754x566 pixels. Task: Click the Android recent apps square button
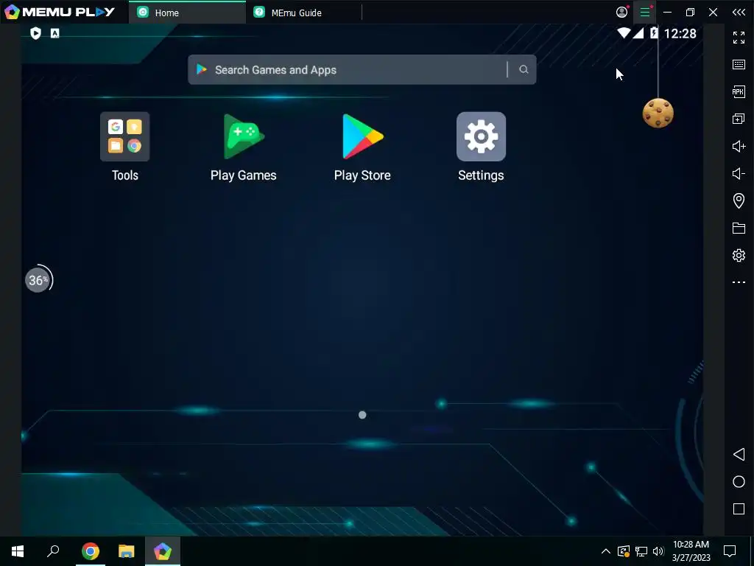click(739, 509)
